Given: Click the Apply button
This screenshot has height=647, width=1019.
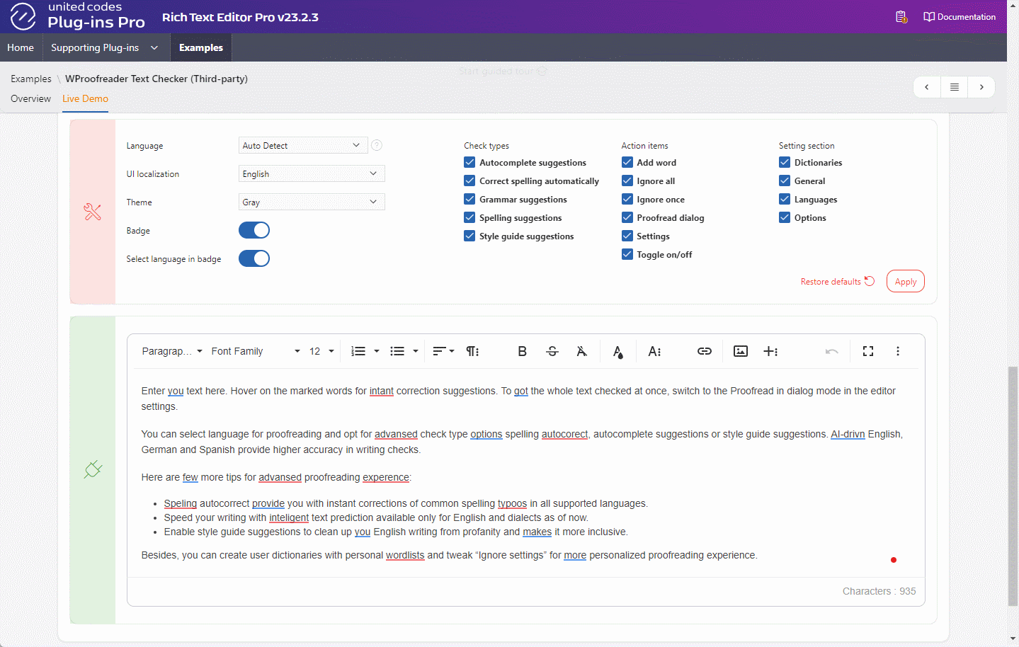Looking at the screenshot, I should (906, 281).
